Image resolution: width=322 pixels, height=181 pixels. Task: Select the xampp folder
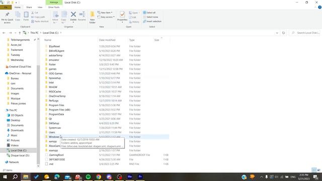(x=52, y=141)
